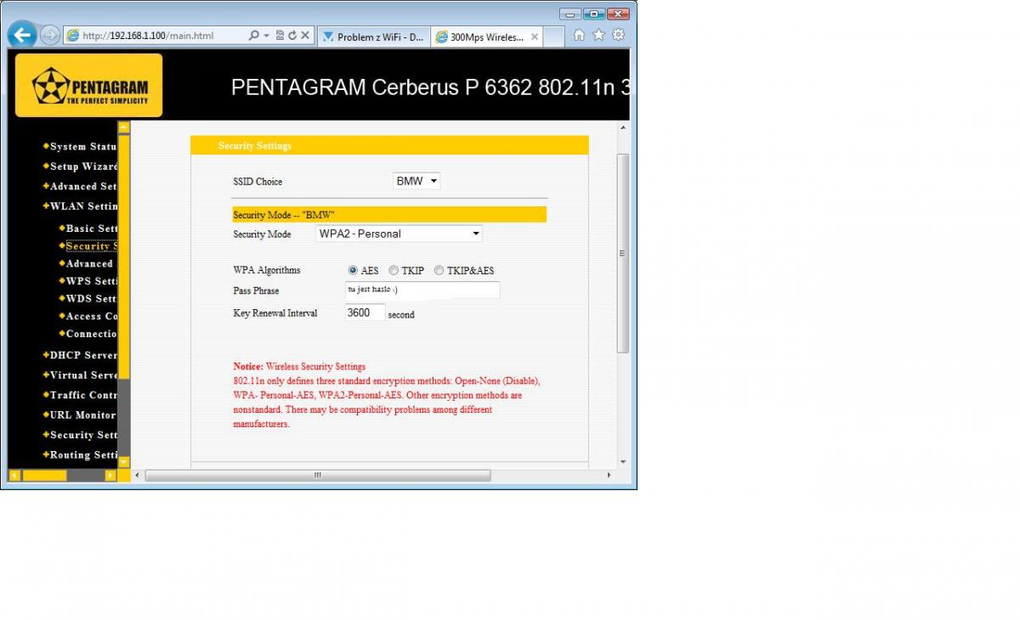Select the AES algorithm radio button
The height and width of the screenshot is (620, 1020).
[353, 270]
